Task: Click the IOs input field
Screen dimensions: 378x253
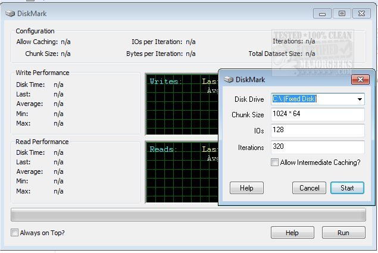Action: (x=317, y=130)
